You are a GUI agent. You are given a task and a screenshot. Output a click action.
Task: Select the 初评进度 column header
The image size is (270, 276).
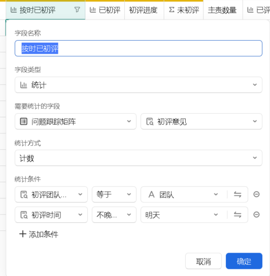[x=144, y=10]
